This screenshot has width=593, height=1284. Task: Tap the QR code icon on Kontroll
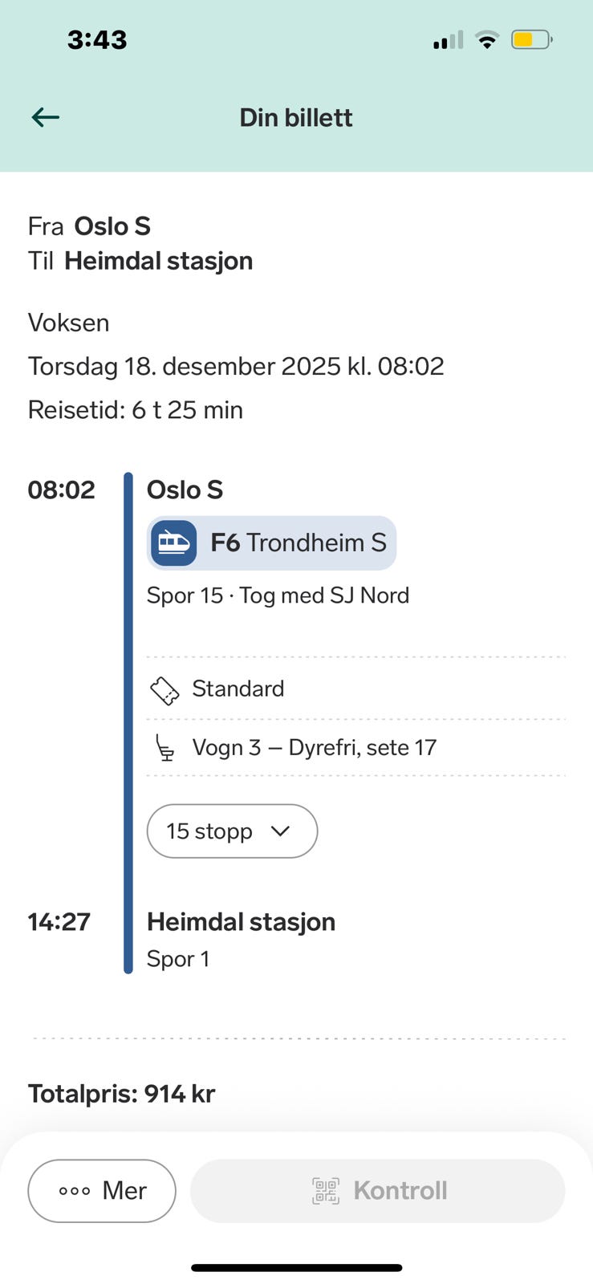(326, 1191)
